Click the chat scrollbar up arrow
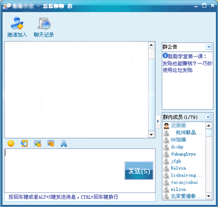Image resolution: width=218 pixels, height=207 pixels. pos(151,45)
